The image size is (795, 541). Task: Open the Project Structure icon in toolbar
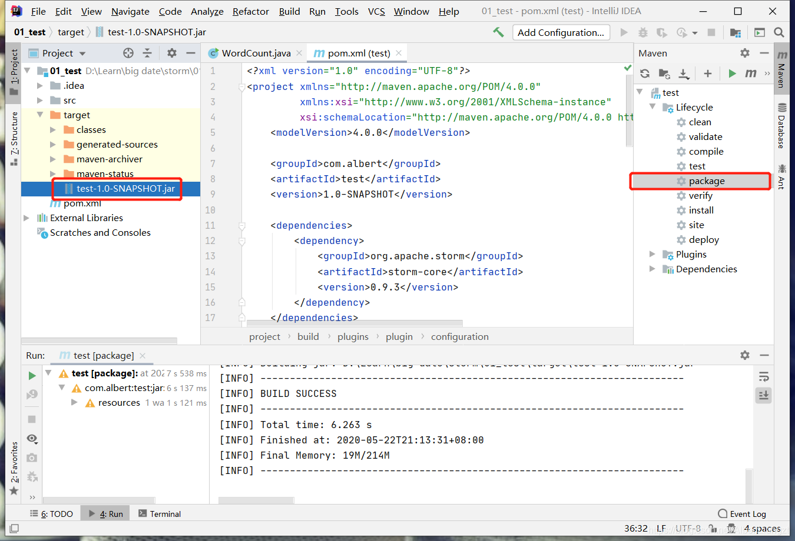736,32
